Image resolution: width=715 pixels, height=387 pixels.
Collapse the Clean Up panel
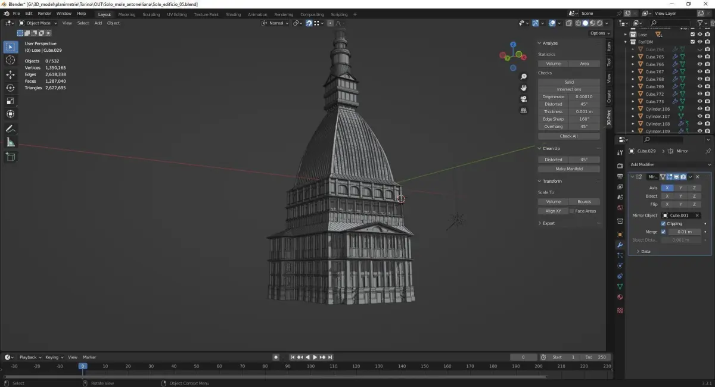pyautogui.click(x=539, y=148)
